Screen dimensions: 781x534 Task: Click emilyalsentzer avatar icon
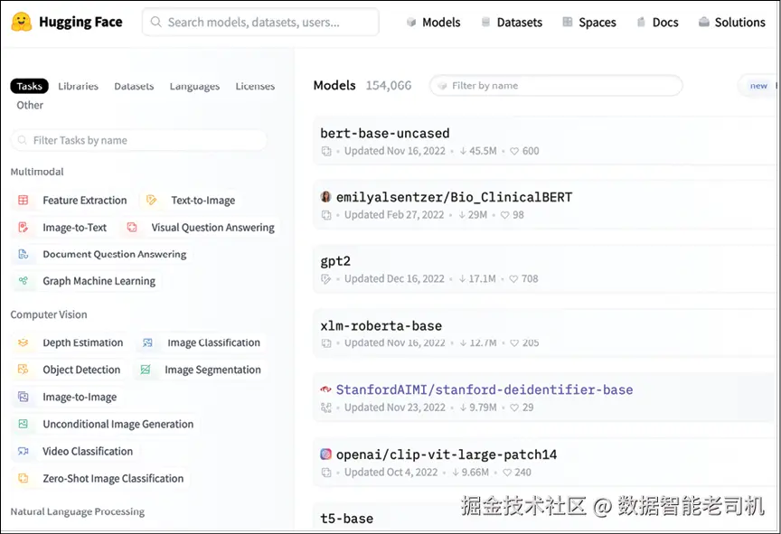click(x=325, y=197)
